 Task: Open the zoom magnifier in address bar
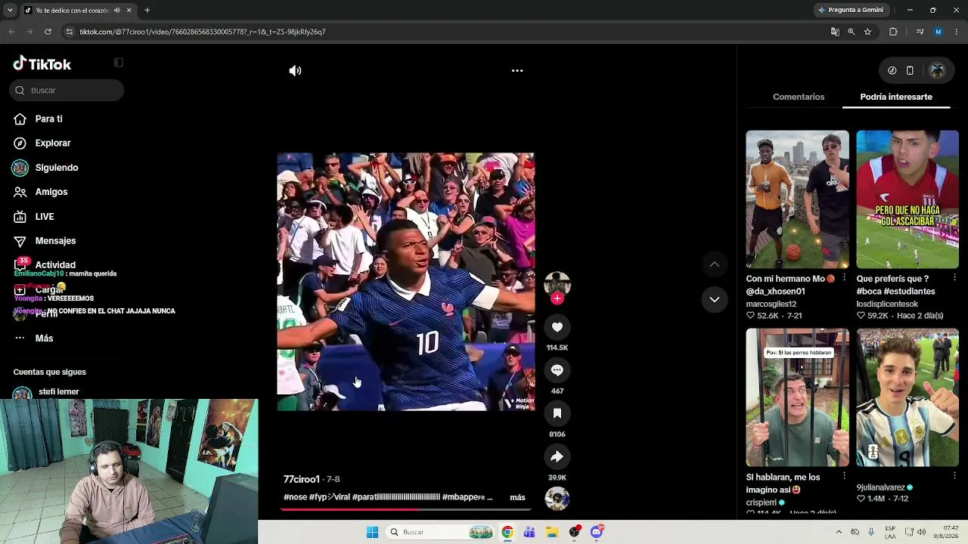point(851,32)
